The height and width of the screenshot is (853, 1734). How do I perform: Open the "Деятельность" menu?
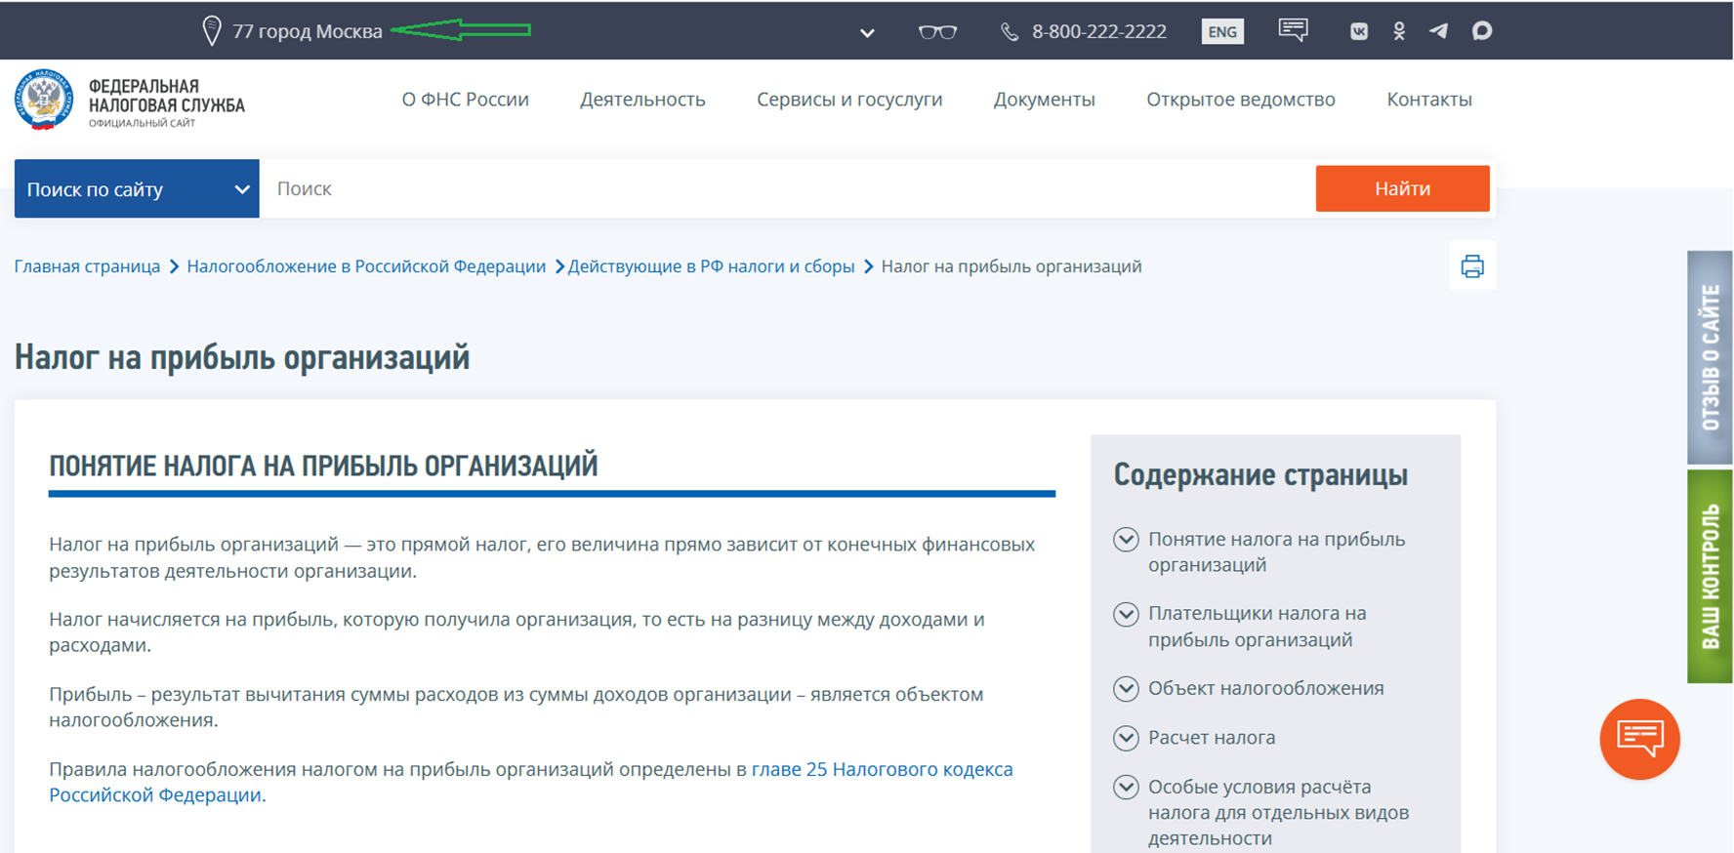point(642,100)
